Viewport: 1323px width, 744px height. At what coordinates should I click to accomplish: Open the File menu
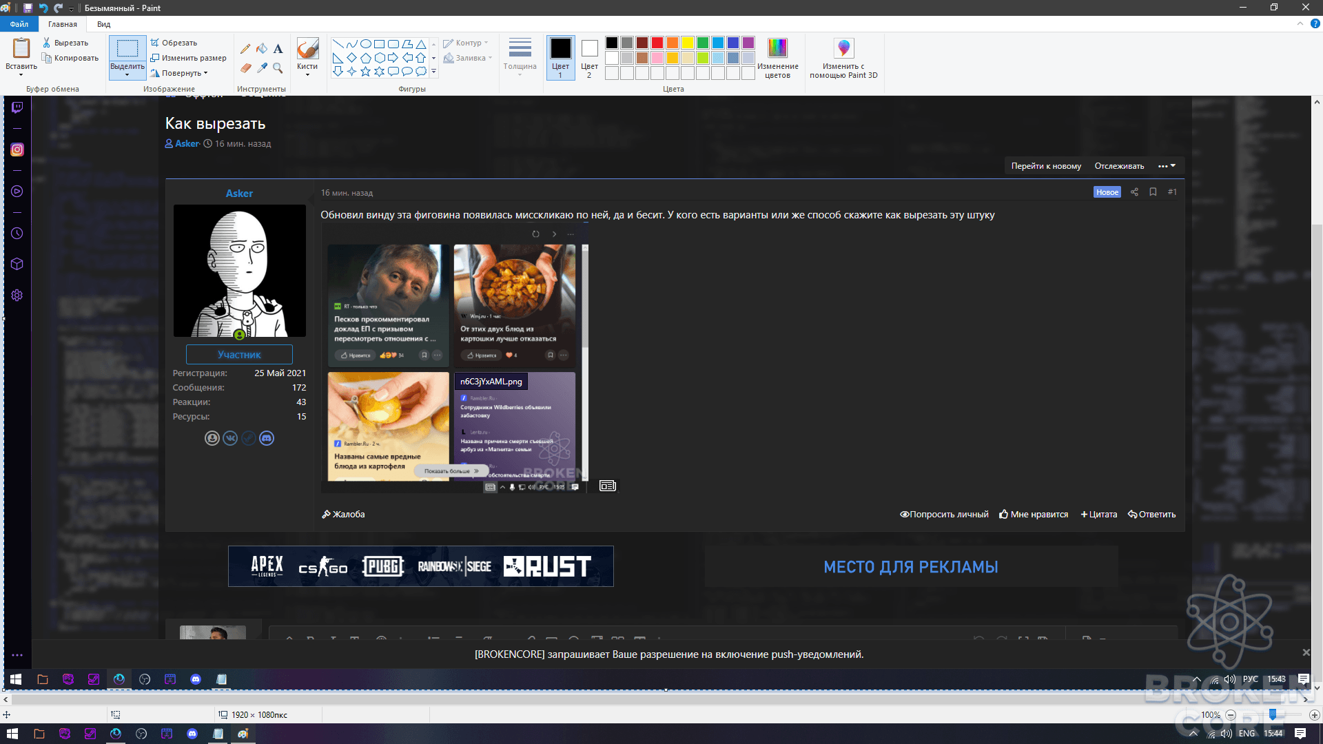coord(19,24)
